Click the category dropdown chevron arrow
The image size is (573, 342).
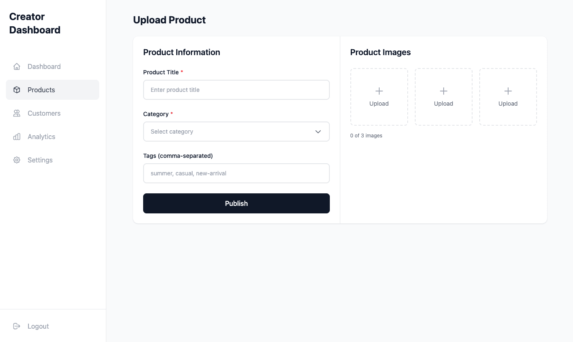click(318, 131)
